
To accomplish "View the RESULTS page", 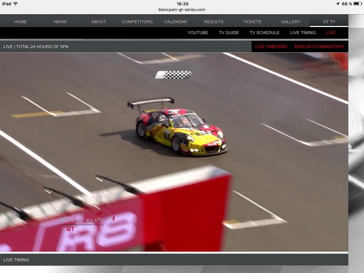I will point(214,22).
